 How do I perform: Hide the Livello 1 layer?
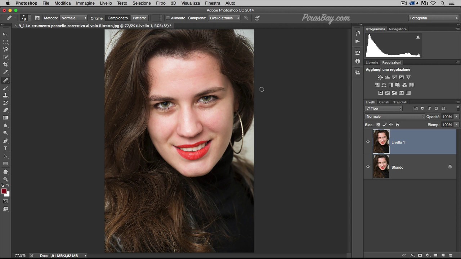tap(368, 142)
